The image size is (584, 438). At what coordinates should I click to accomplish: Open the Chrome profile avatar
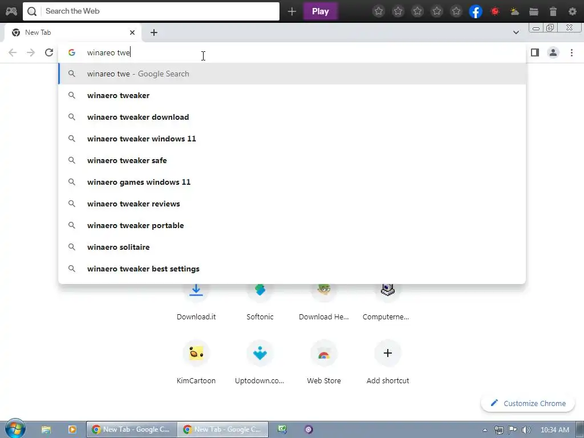(553, 52)
